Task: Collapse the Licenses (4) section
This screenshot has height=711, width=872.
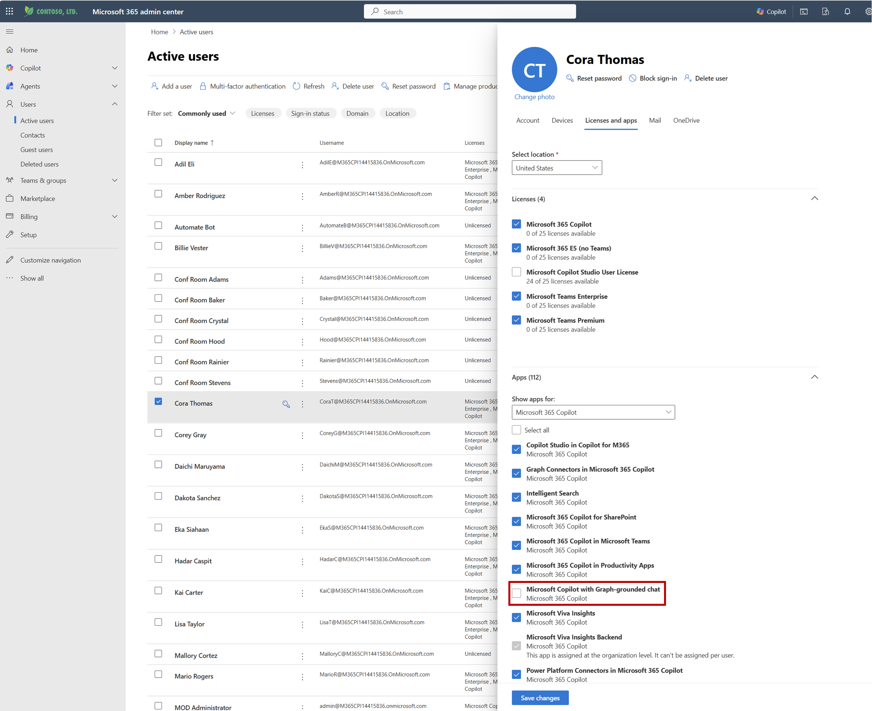Action: point(815,199)
